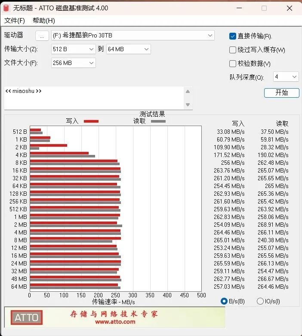
Task: Click the 266.67 MB/s read value
Action: click(273, 279)
